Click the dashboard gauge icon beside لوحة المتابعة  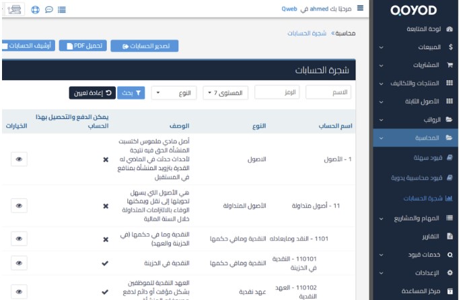[x=450, y=29]
